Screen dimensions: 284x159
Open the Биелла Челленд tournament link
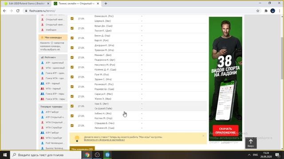[54, 148]
